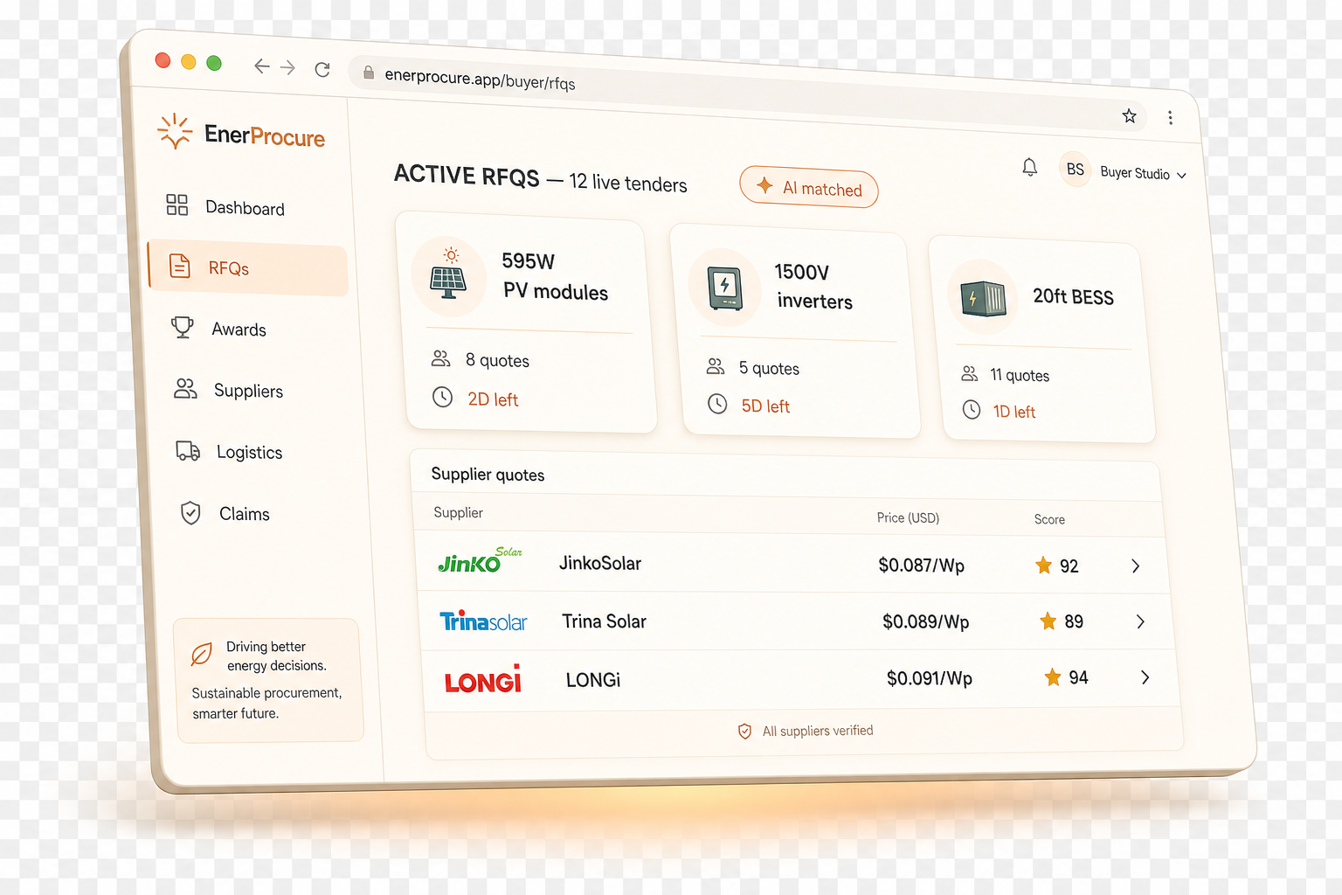Click the verified shield icon in table footer
1342x895 pixels.
(744, 732)
